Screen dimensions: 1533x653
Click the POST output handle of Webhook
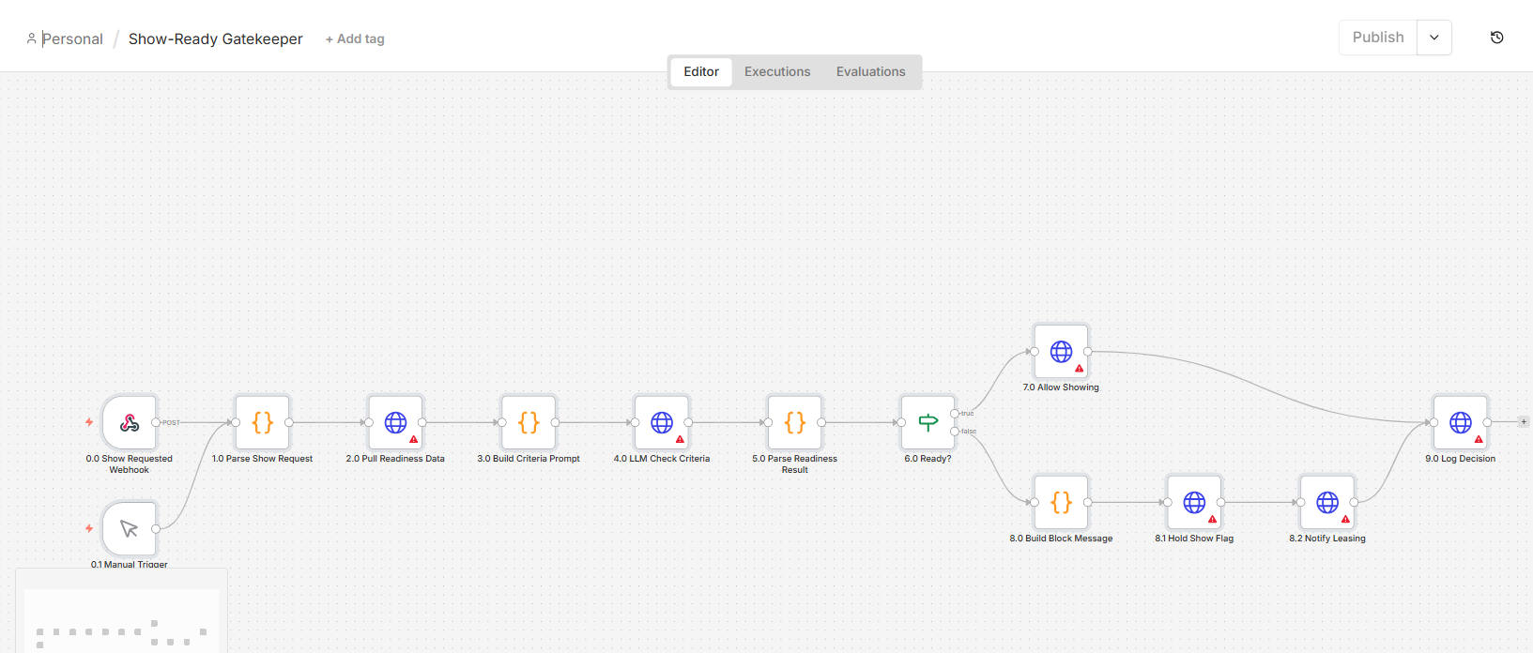coord(156,422)
